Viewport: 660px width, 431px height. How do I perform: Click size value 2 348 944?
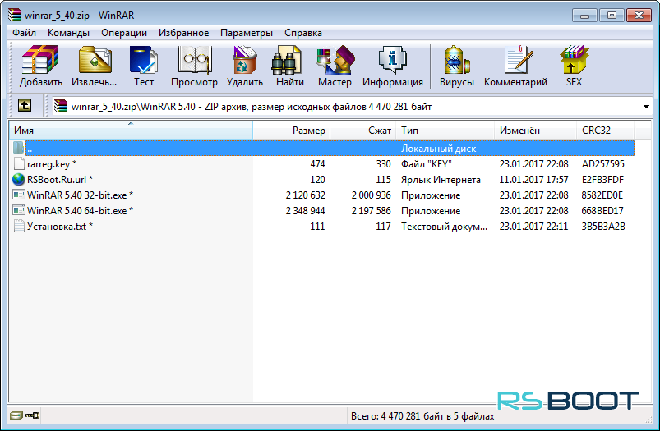305,211
